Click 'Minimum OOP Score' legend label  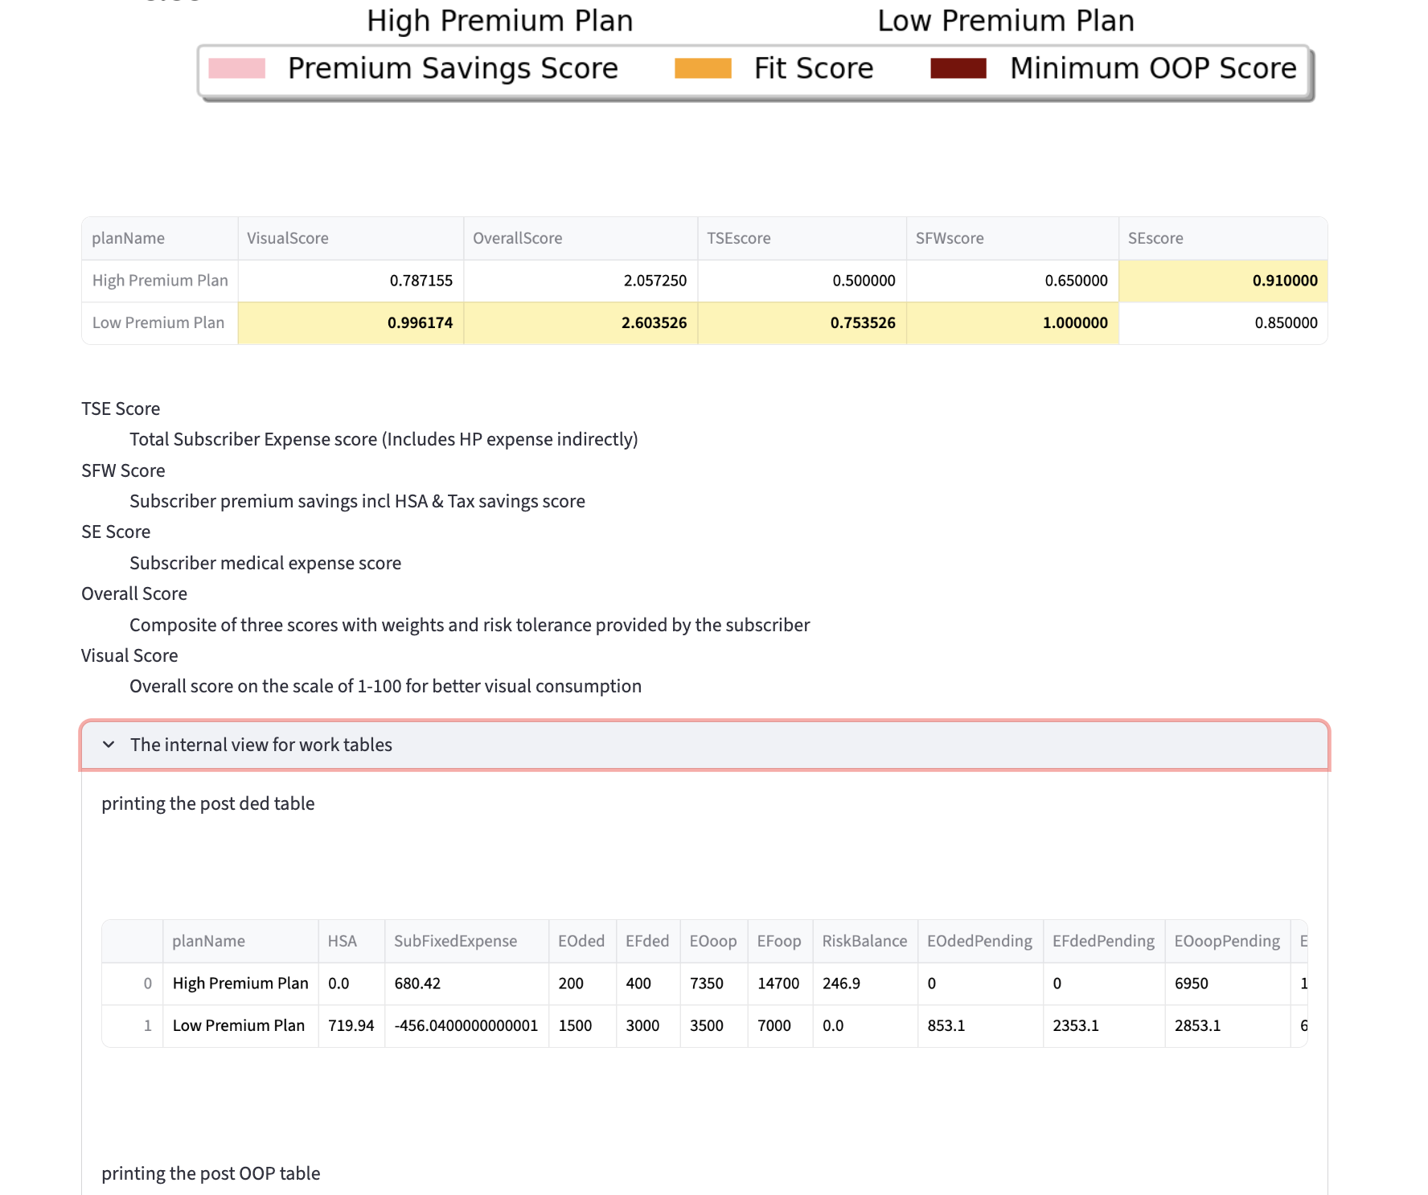coord(1153,68)
